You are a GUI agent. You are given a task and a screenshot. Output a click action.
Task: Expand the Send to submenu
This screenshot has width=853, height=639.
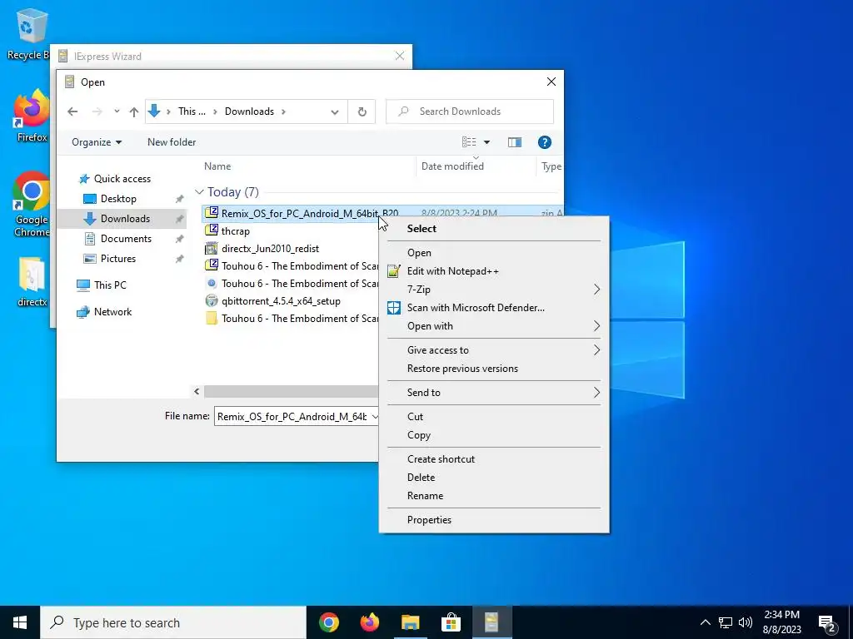(x=494, y=393)
